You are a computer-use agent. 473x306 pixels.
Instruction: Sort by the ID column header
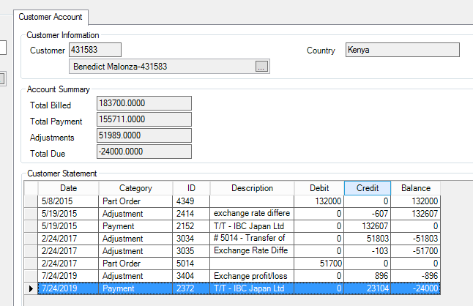(x=191, y=188)
